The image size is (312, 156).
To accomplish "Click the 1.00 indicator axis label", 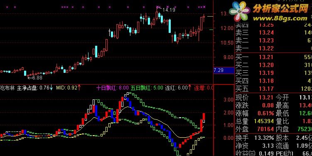I will (228, 125).
